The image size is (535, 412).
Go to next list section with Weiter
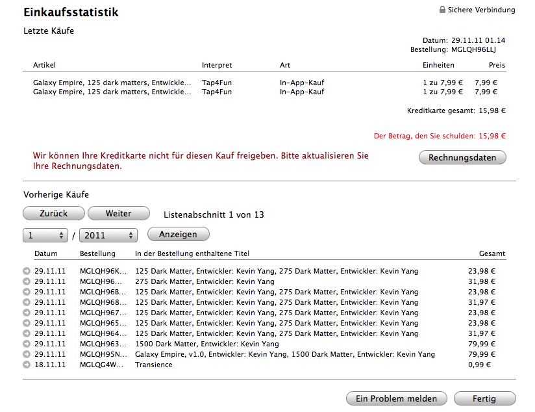tap(118, 213)
